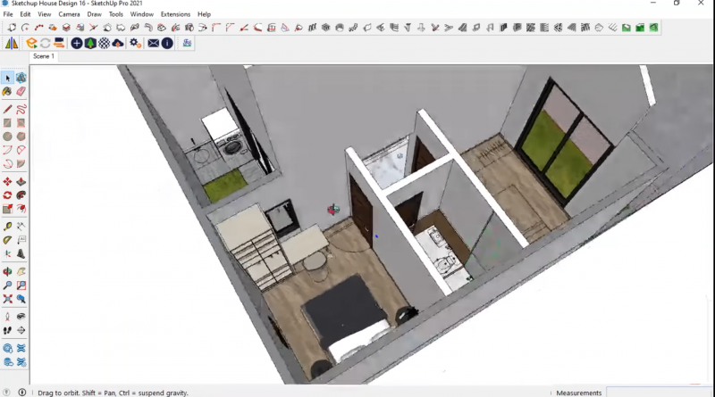Choose the Follow Me tool
This screenshot has width=715, height=397.
21,195
